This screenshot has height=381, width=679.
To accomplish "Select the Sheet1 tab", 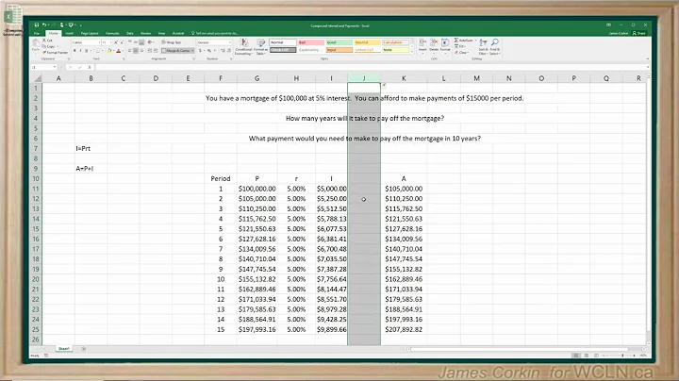I will [x=64, y=349].
